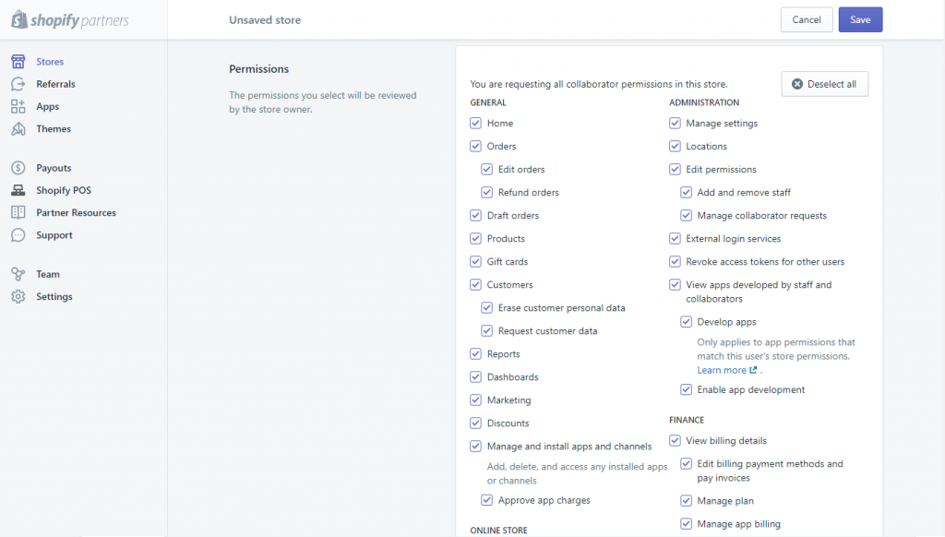The height and width of the screenshot is (537, 945).
Task: Open the Partner Resources menu item
Action: [76, 213]
